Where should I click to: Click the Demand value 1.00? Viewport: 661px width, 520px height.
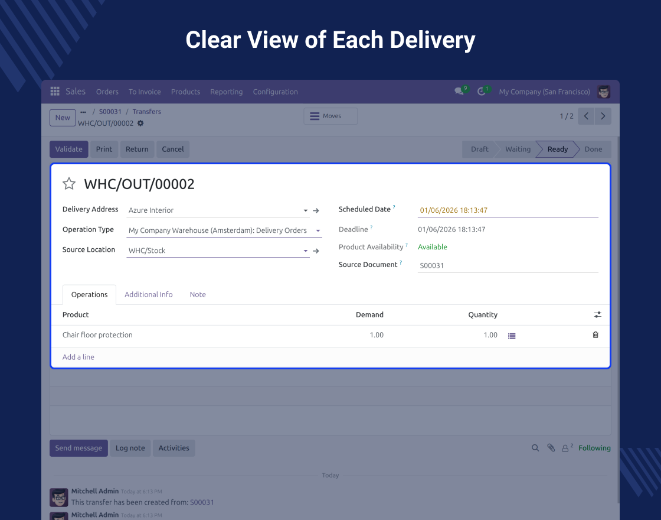(x=377, y=334)
